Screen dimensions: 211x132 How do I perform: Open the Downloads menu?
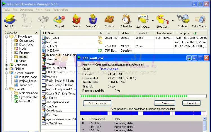click(x=26, y=10)
